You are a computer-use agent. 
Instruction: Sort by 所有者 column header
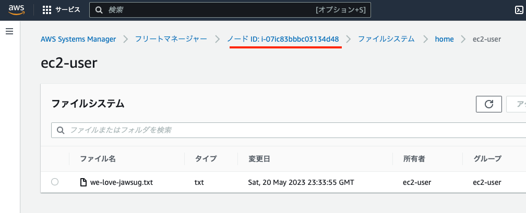click(x=414, y=159)
